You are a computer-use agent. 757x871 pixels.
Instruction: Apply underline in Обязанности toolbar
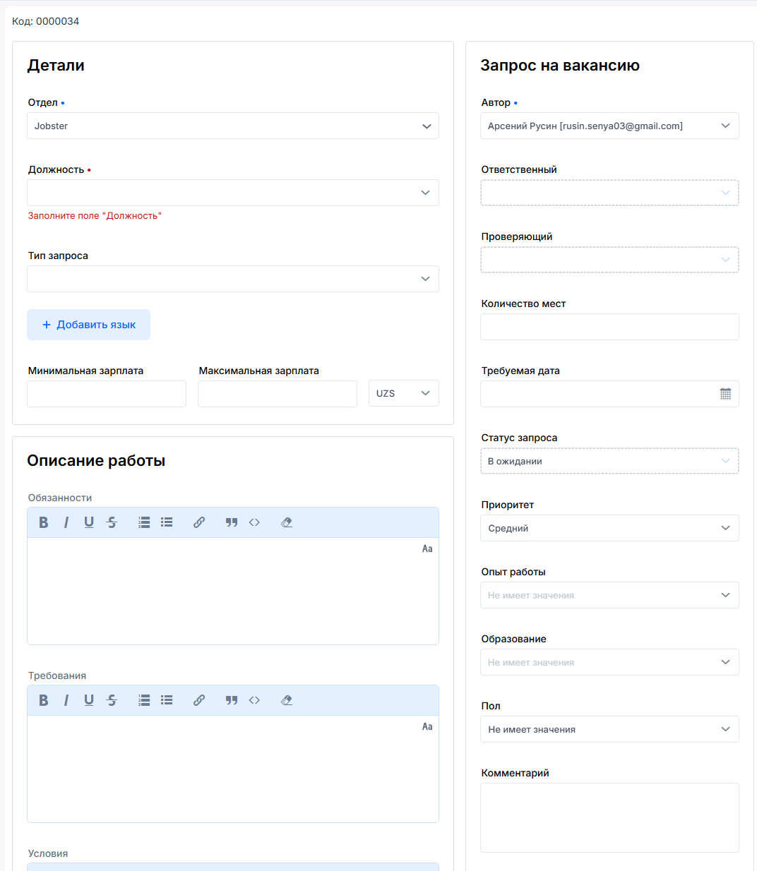tap(88, 522)
